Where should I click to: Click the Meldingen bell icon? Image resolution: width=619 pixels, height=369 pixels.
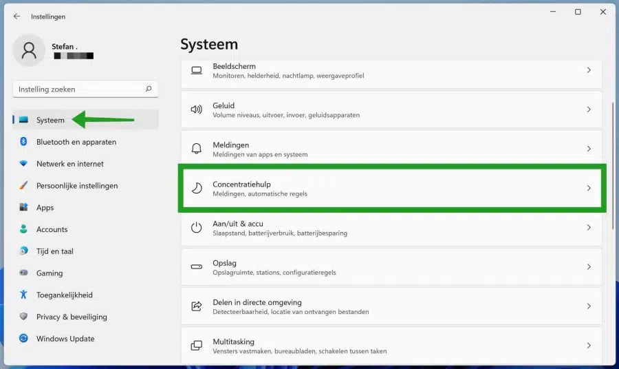197,149
